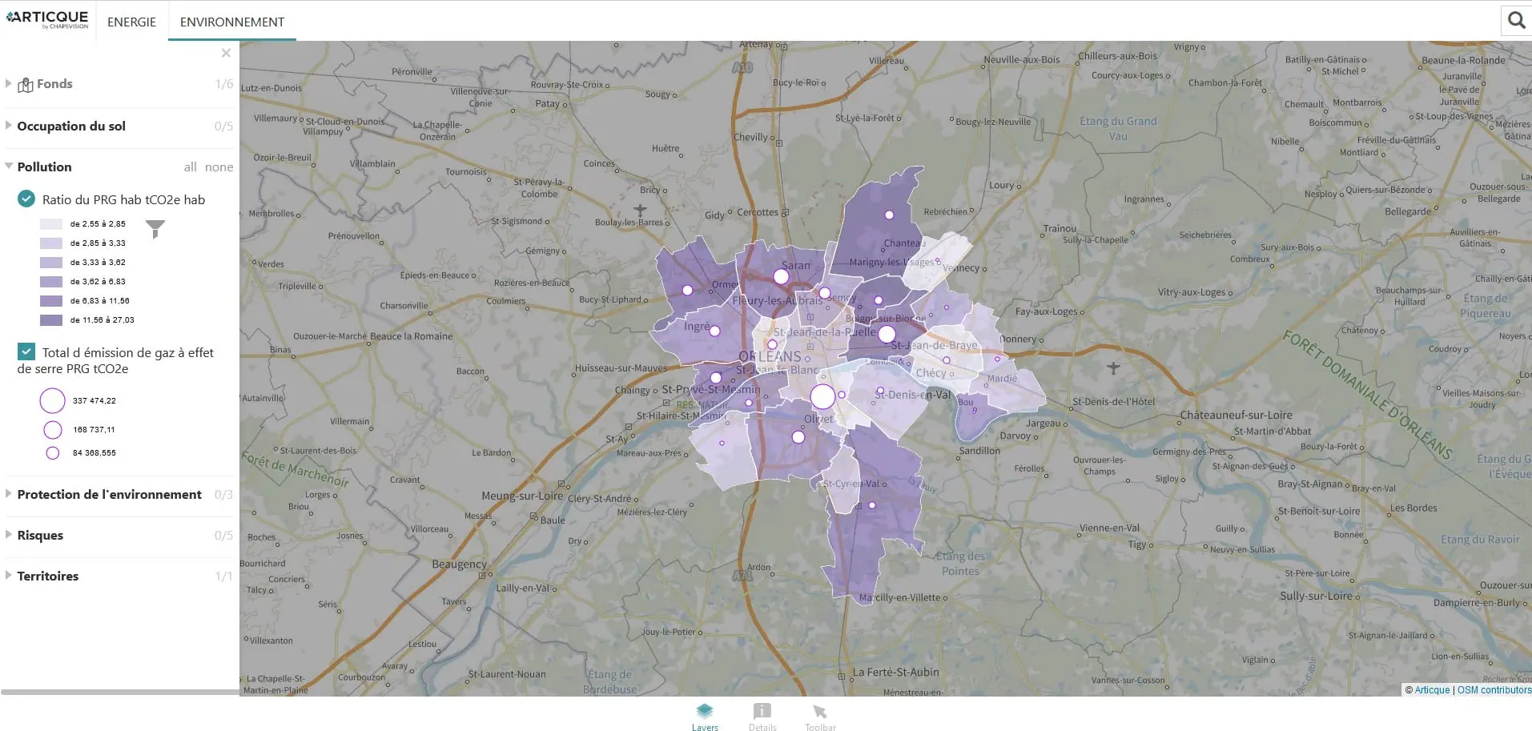
Task: Click the Territoires 1/1 counter
Action: pyautogui.click(x=223, y=576)
